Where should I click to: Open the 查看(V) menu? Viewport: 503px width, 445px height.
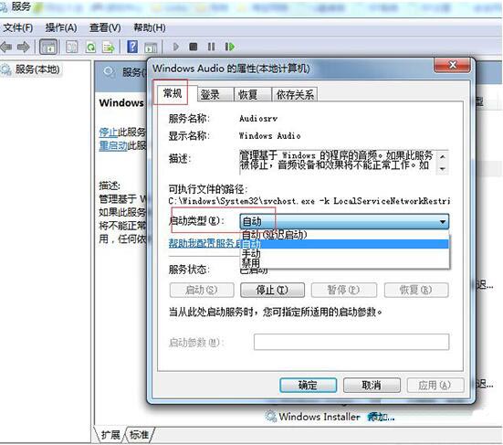(x=105, y=28)
